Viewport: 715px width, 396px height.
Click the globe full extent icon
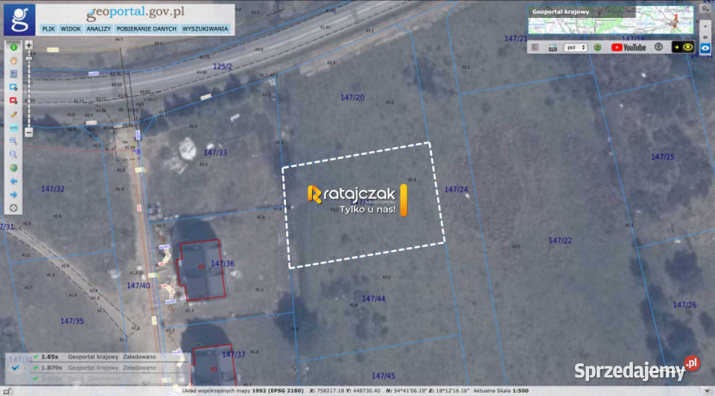13,168
